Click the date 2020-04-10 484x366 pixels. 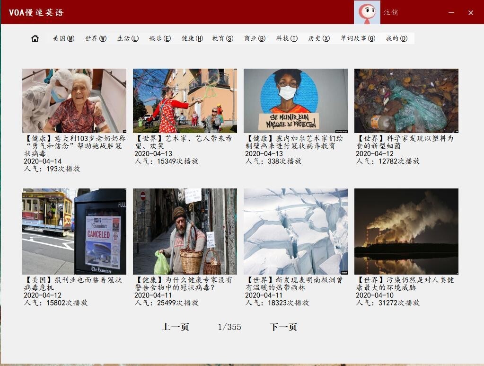click(375, 295)
